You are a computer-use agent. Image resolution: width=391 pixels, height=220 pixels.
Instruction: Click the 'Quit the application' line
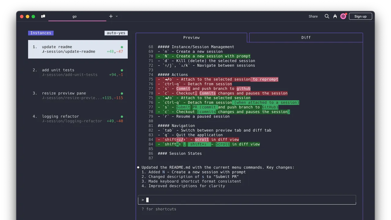190,135
